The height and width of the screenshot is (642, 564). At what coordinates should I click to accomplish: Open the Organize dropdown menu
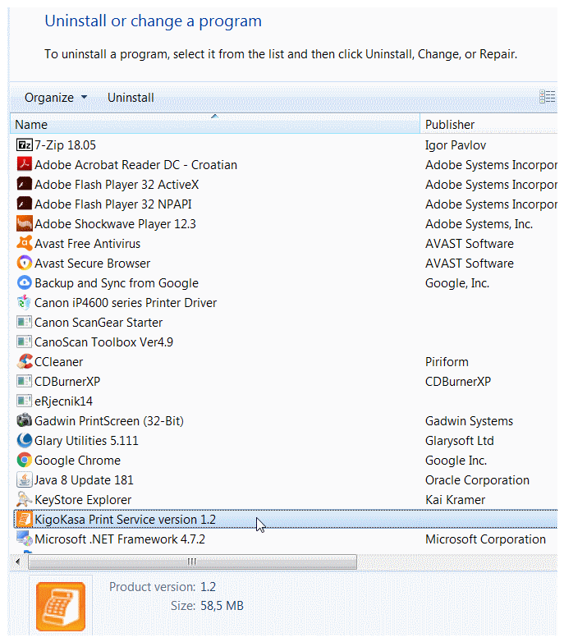[56, 98]
